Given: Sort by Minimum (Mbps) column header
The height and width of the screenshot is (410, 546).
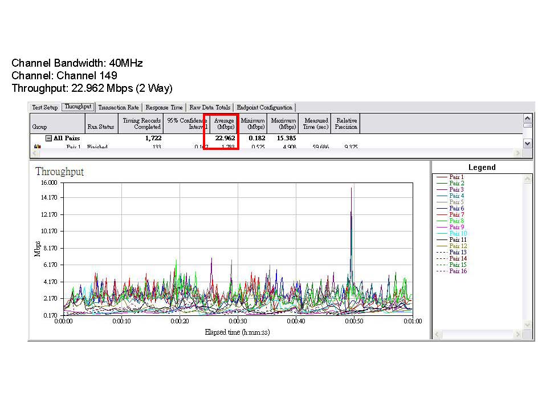Looking at the screenshot, I should (x=252, y=123).
